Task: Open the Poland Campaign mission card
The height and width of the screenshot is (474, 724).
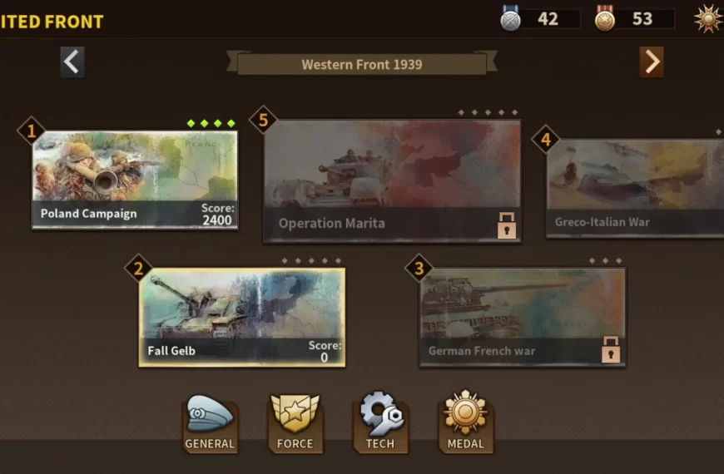Action: 135,180
